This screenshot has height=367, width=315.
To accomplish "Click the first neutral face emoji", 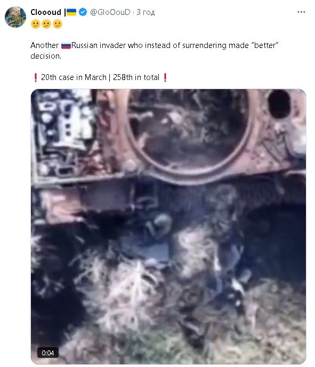I will coord(36,24).
